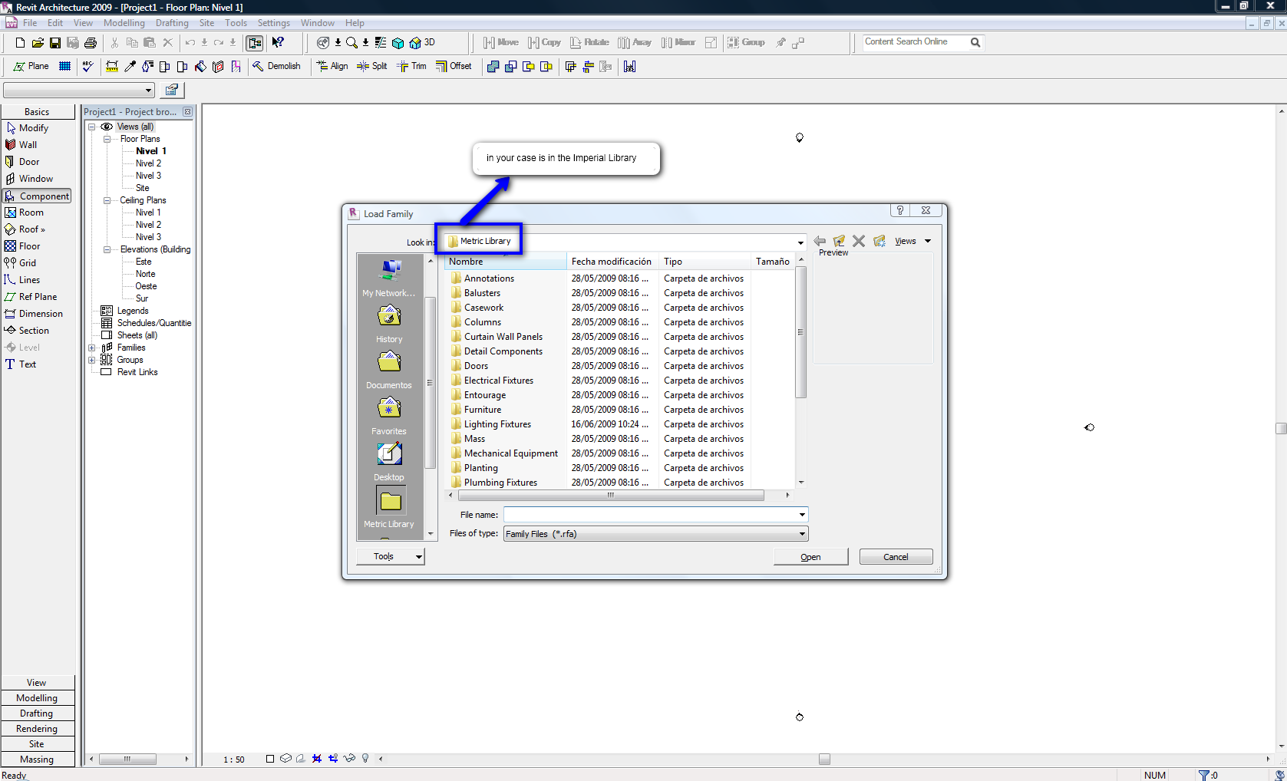The height and width of the screenshot is (781, 1287).
Task: Activate the Trim tool
Action: [x=411, y=67]
